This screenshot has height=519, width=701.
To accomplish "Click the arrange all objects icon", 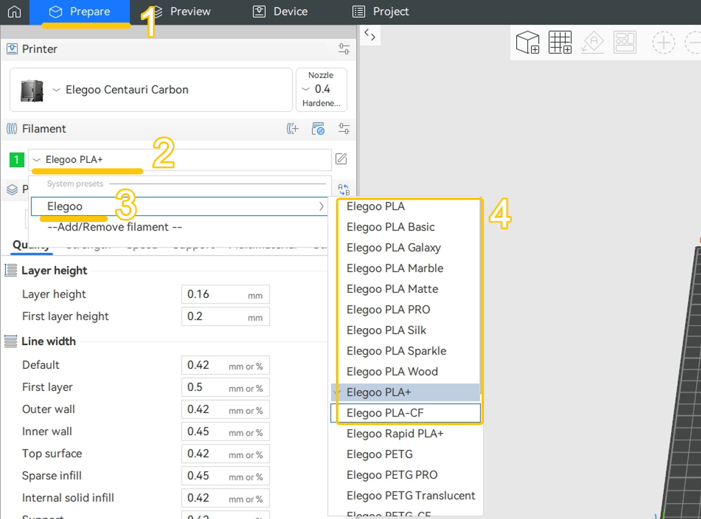I will [625, 43].
